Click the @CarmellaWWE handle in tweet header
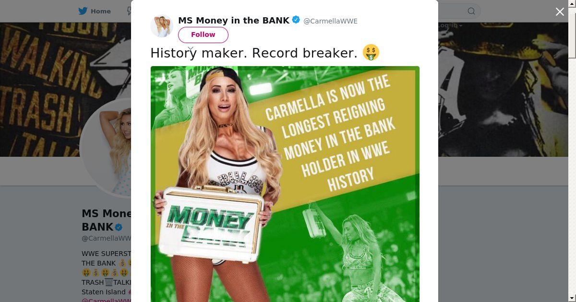The image size is (576, 302). click(x=330, y=21)
